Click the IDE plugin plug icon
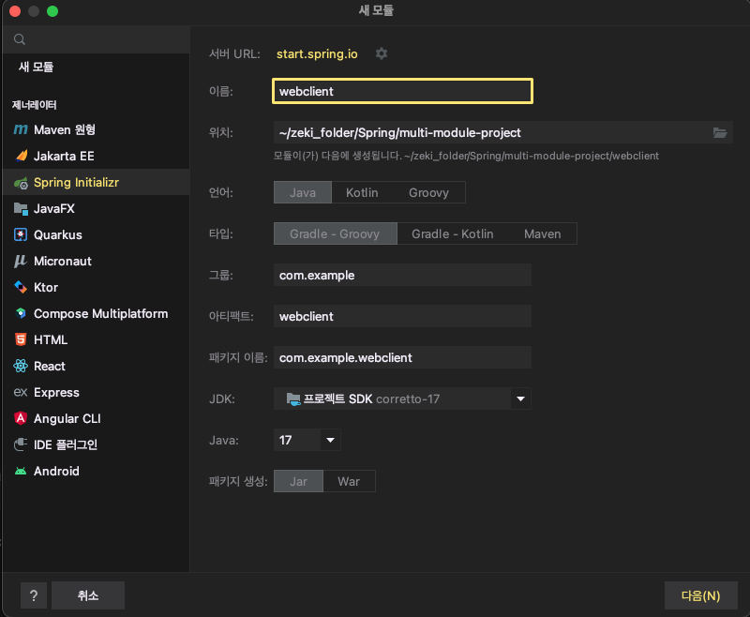 pyautogui.click(x=21, y=444)
